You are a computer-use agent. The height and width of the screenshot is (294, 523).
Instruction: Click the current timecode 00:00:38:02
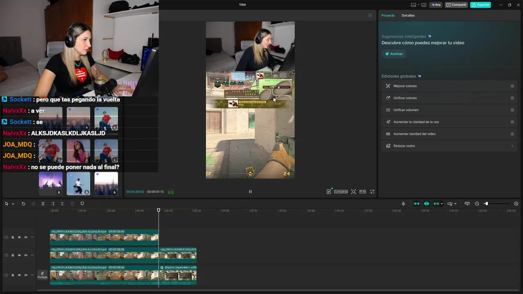(135, 192)
